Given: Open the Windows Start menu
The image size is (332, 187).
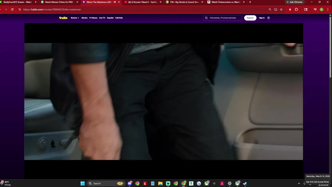Looking at the screenshot, I should coord(82,183).
